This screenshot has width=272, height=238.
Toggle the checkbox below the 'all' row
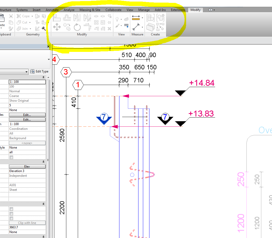(11, 157)
